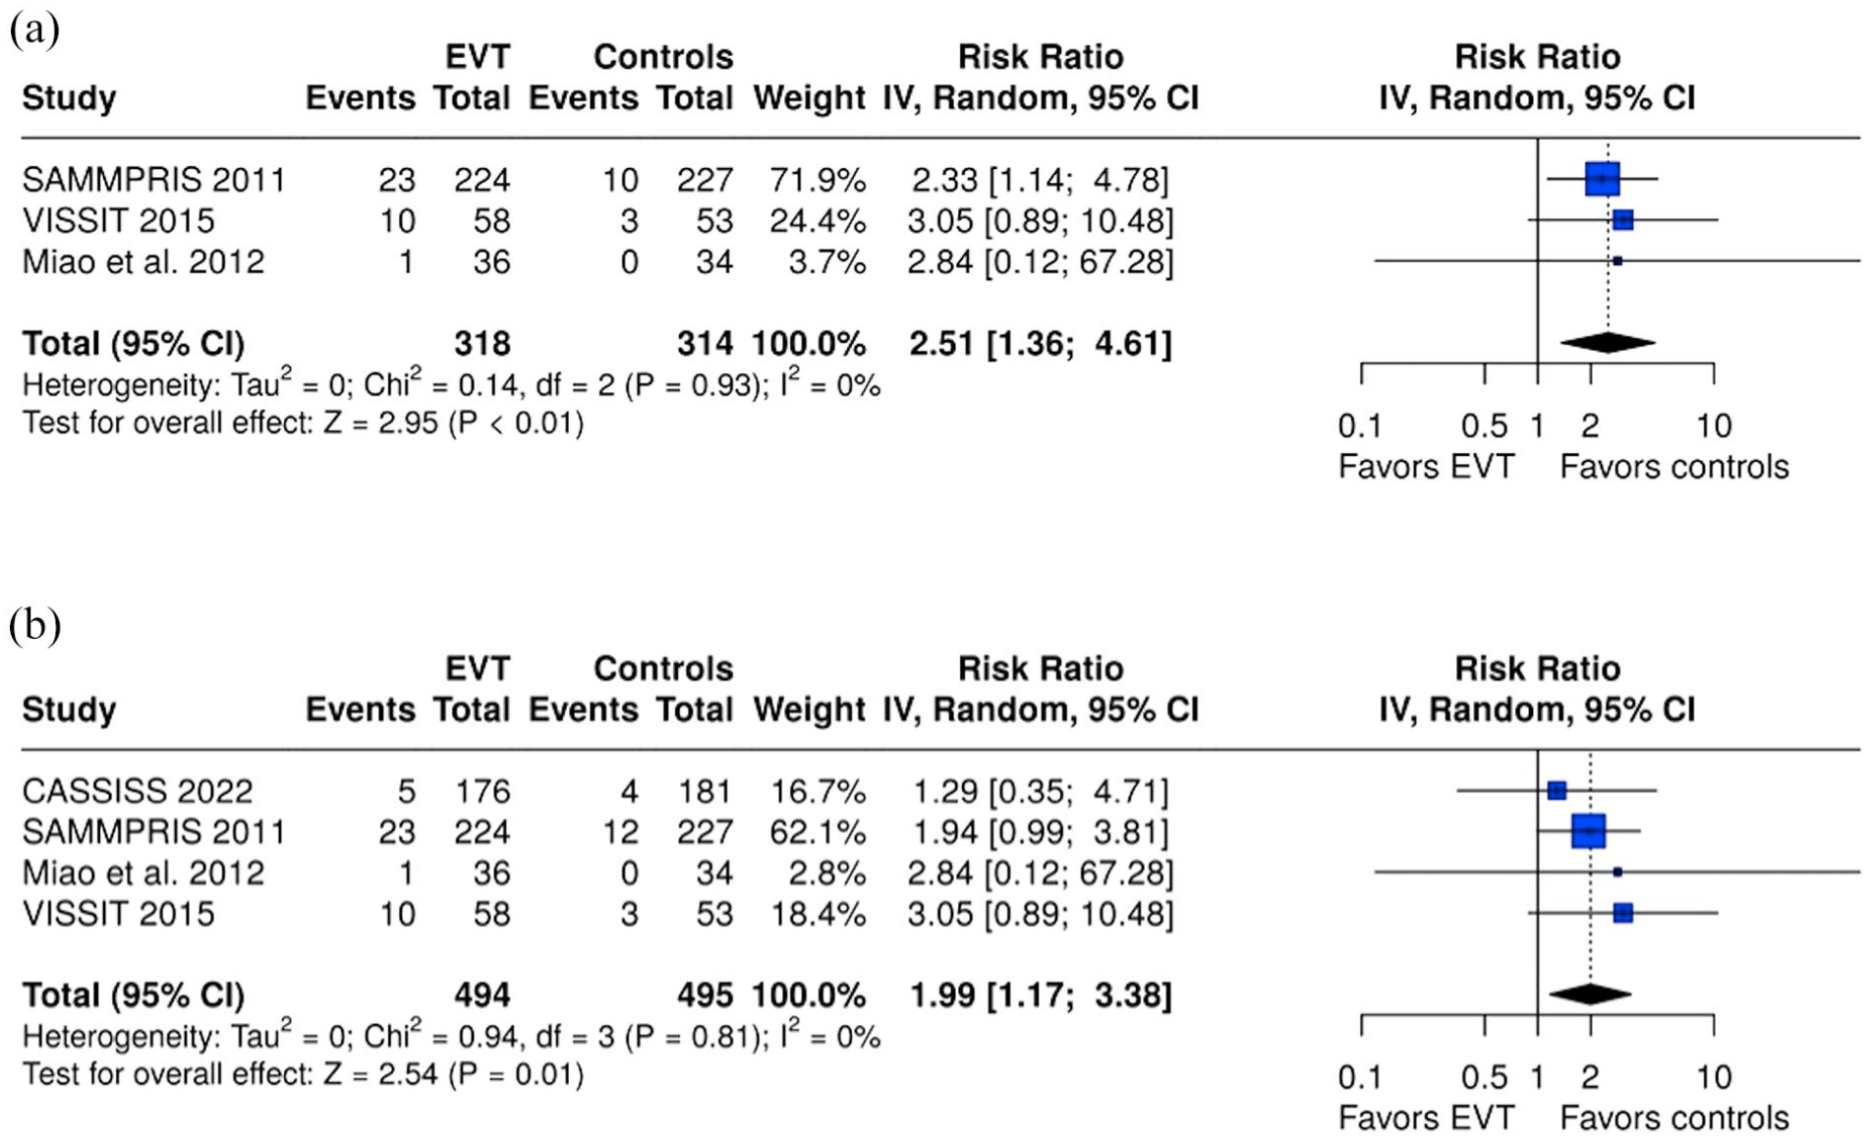Click the 'Favors EVT' label in panel (a)

click(x=1426, y=466)
